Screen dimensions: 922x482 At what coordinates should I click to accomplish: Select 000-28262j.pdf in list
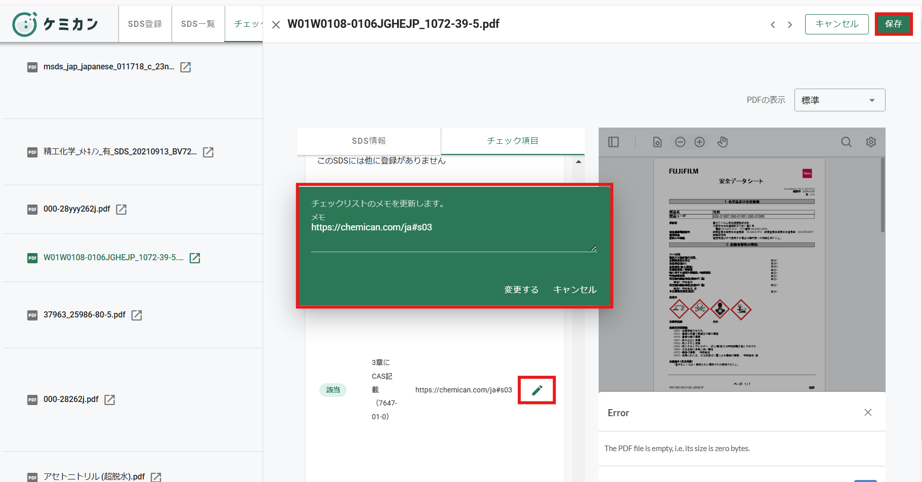click(71, 399)
